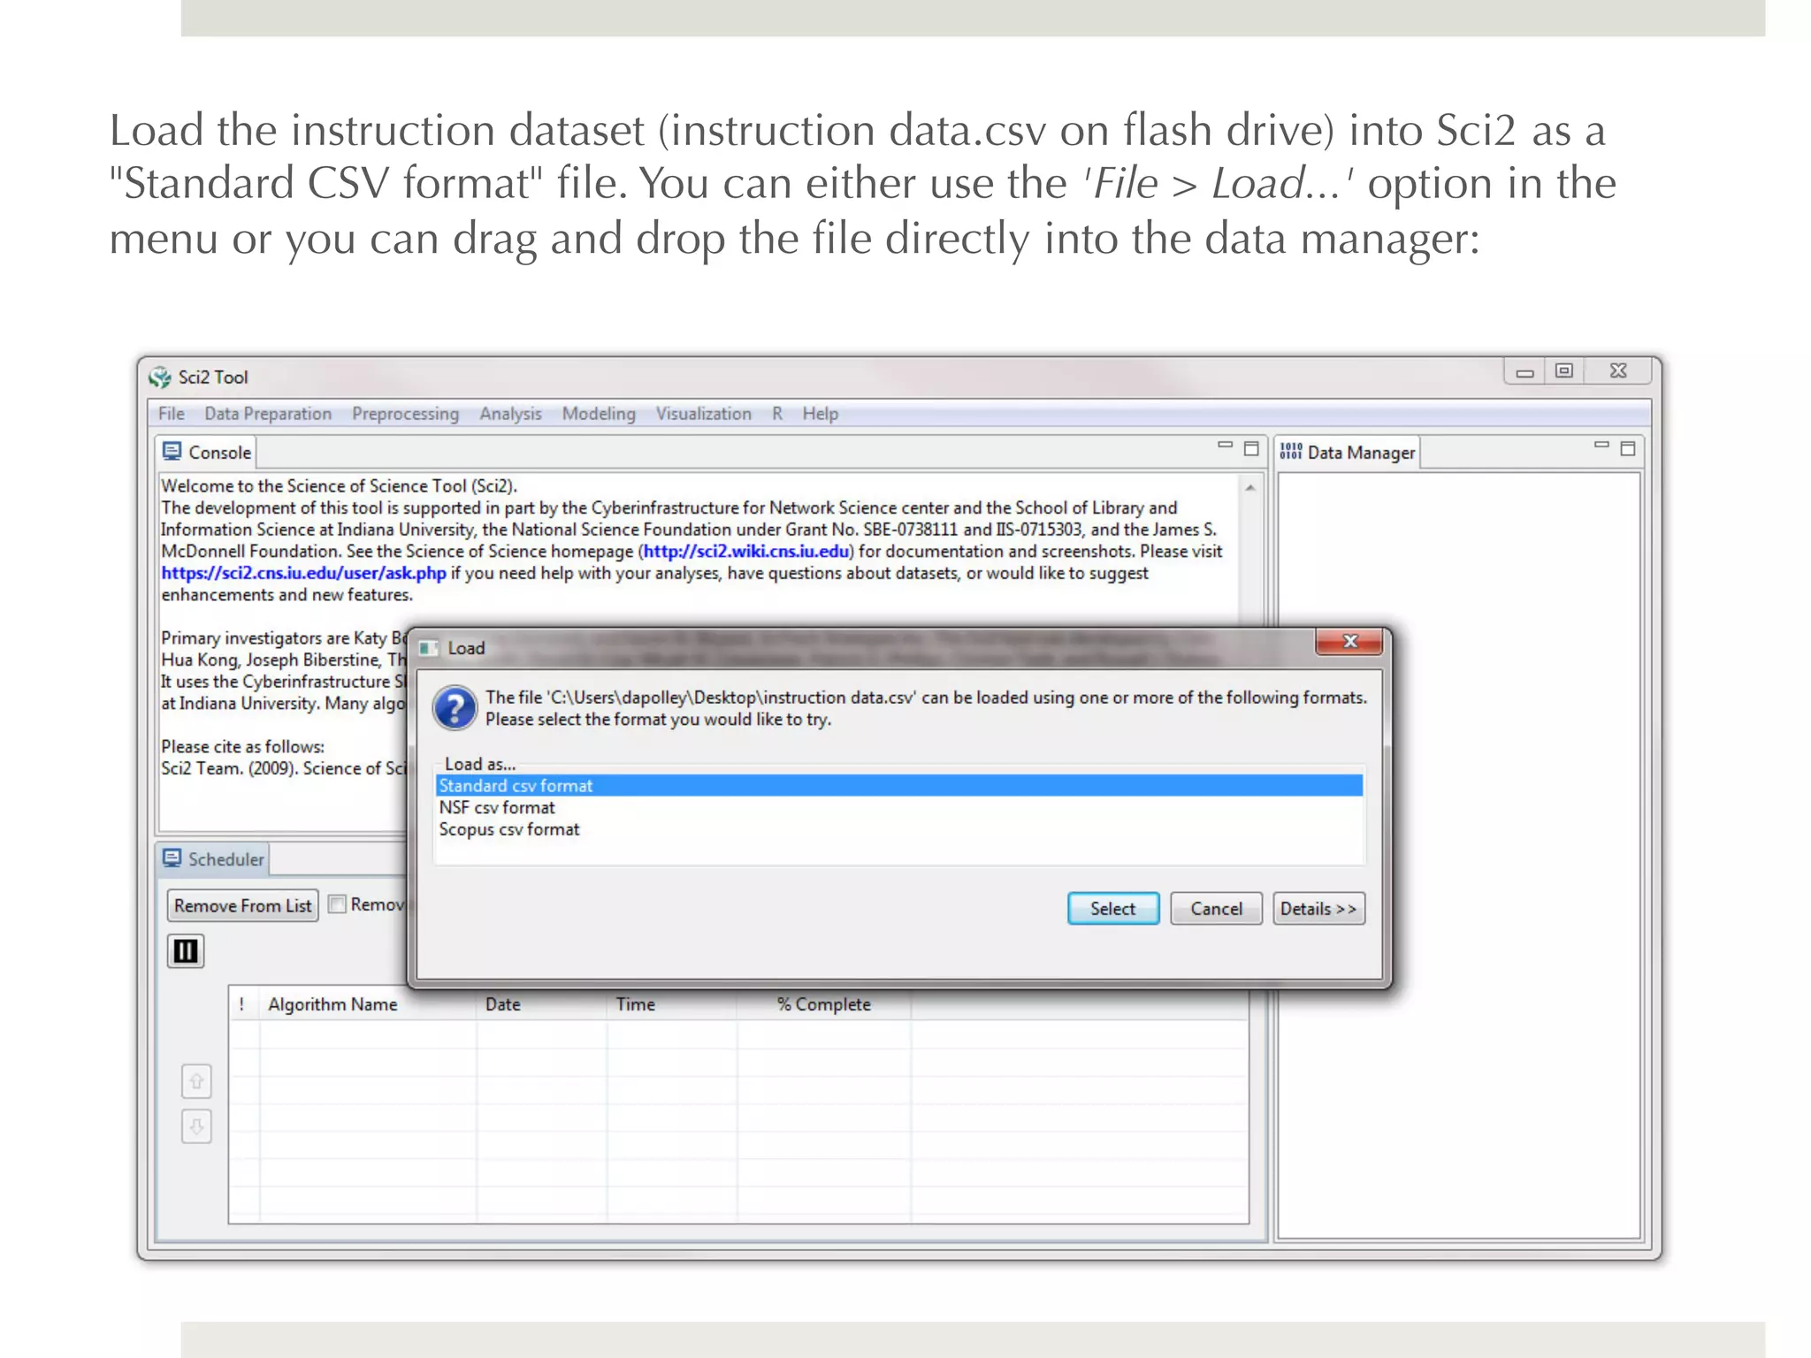
Task: Expand Details >> in Load dialog
Action: (1318, 909)
